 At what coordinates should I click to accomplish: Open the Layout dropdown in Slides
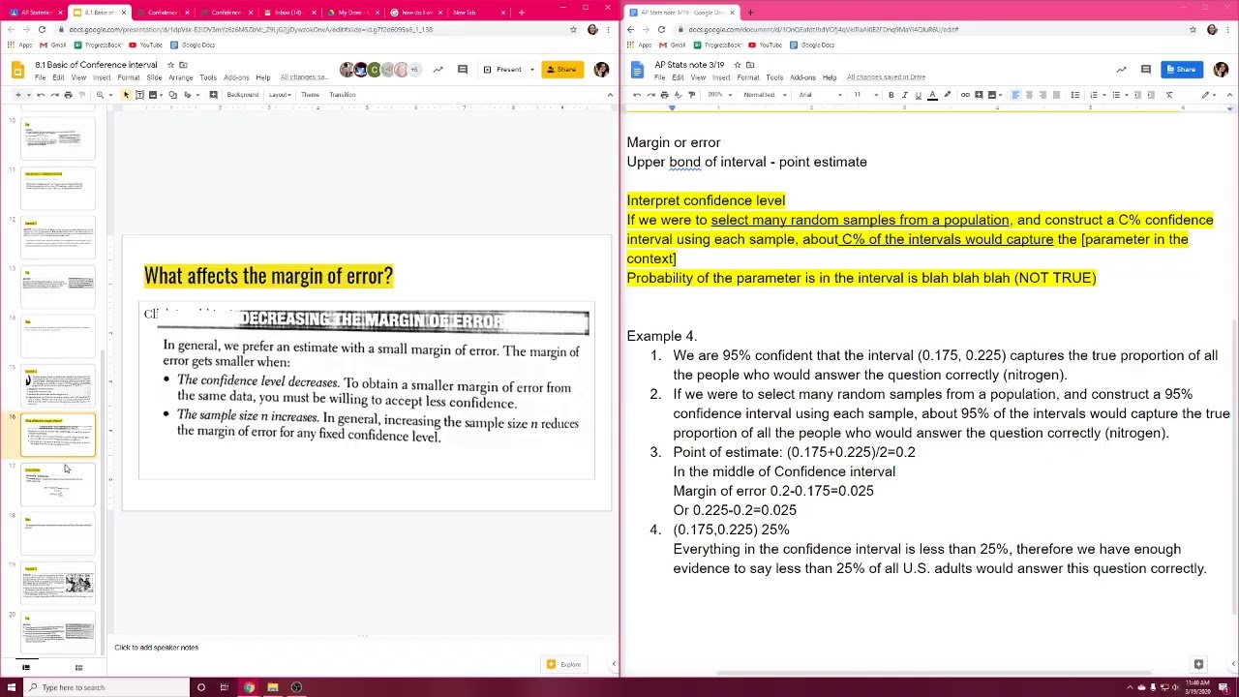[280, 95]
